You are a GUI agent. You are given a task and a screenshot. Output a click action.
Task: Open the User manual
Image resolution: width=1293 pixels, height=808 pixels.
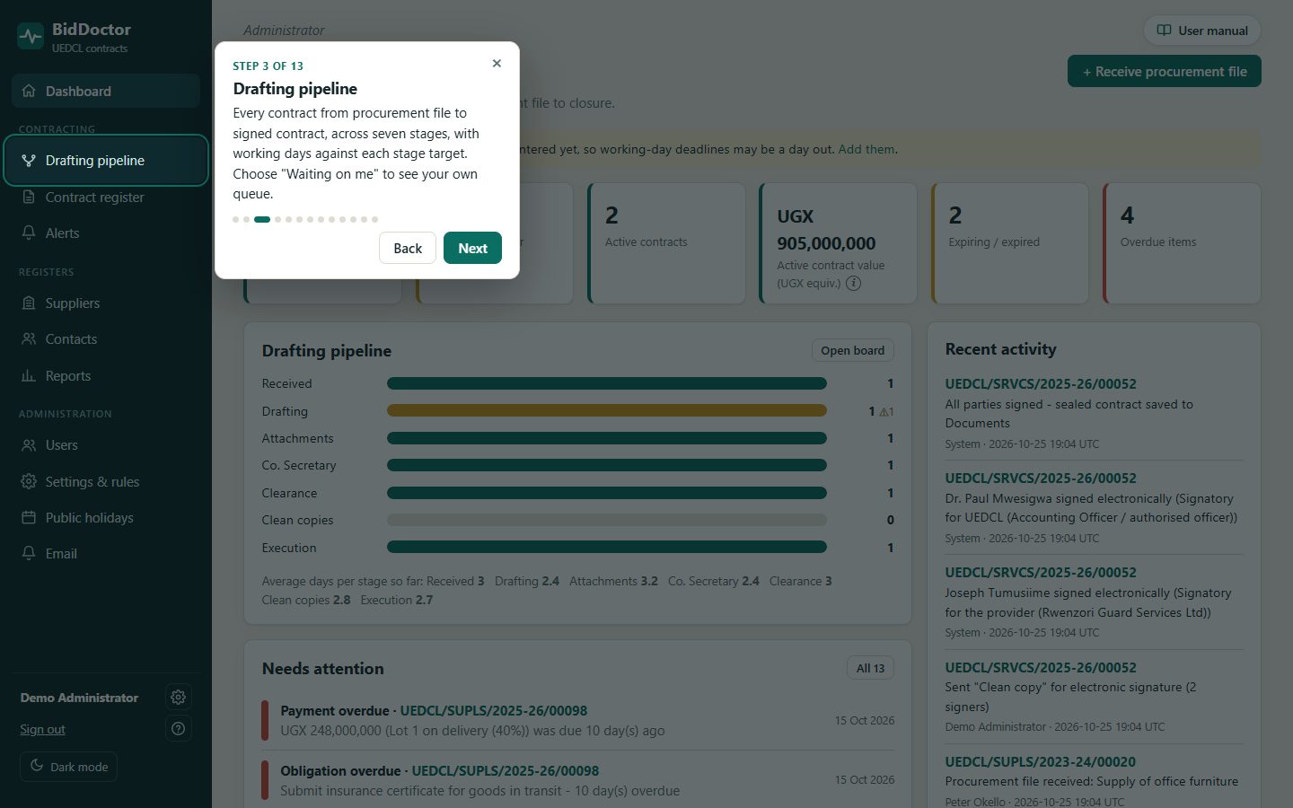coord(1202,31)
